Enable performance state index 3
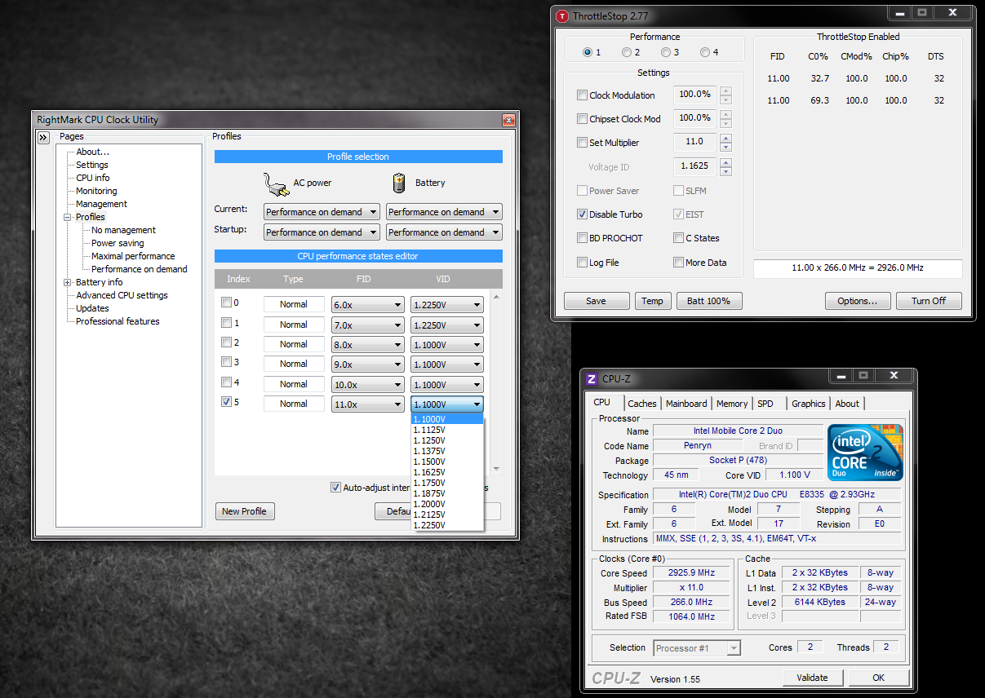This screenshot has width=985, height=698. (x=227, y=362)
